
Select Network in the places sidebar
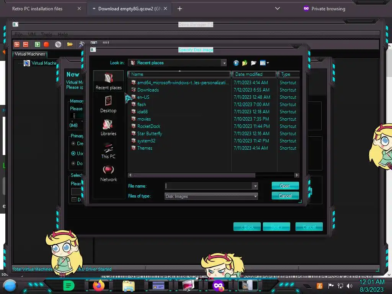108,173
